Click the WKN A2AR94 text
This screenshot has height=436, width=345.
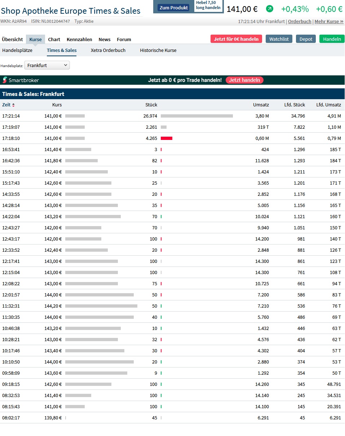(13, 21)
